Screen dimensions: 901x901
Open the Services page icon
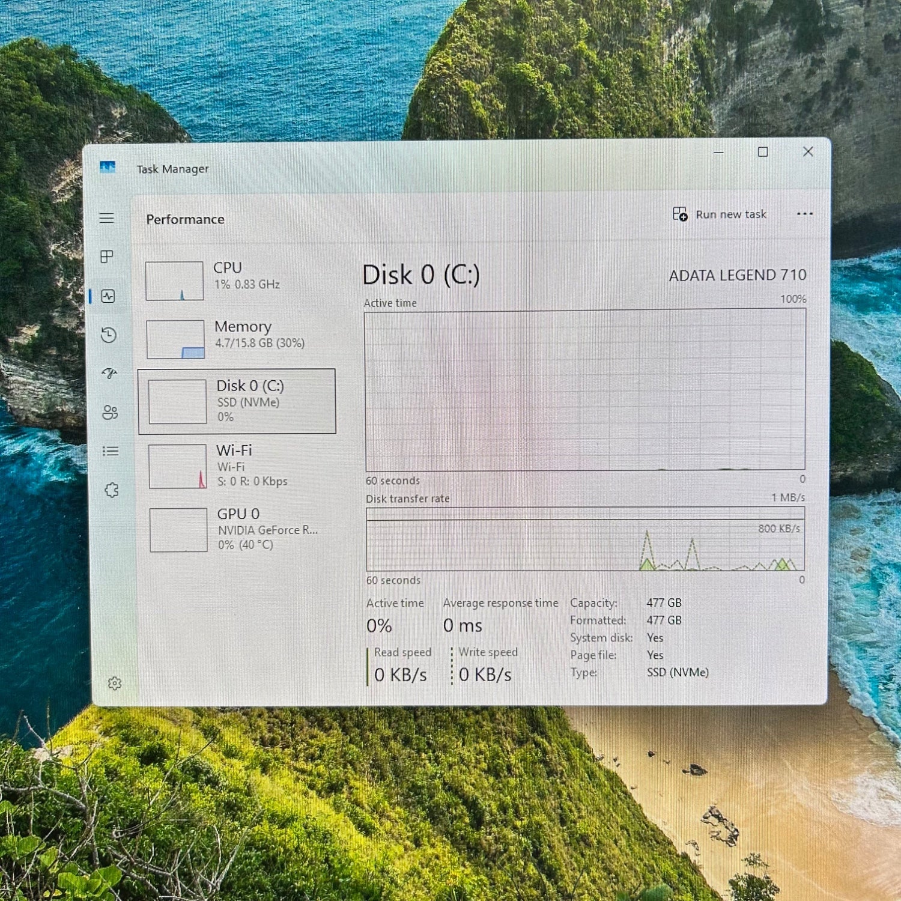click(112, 490)
